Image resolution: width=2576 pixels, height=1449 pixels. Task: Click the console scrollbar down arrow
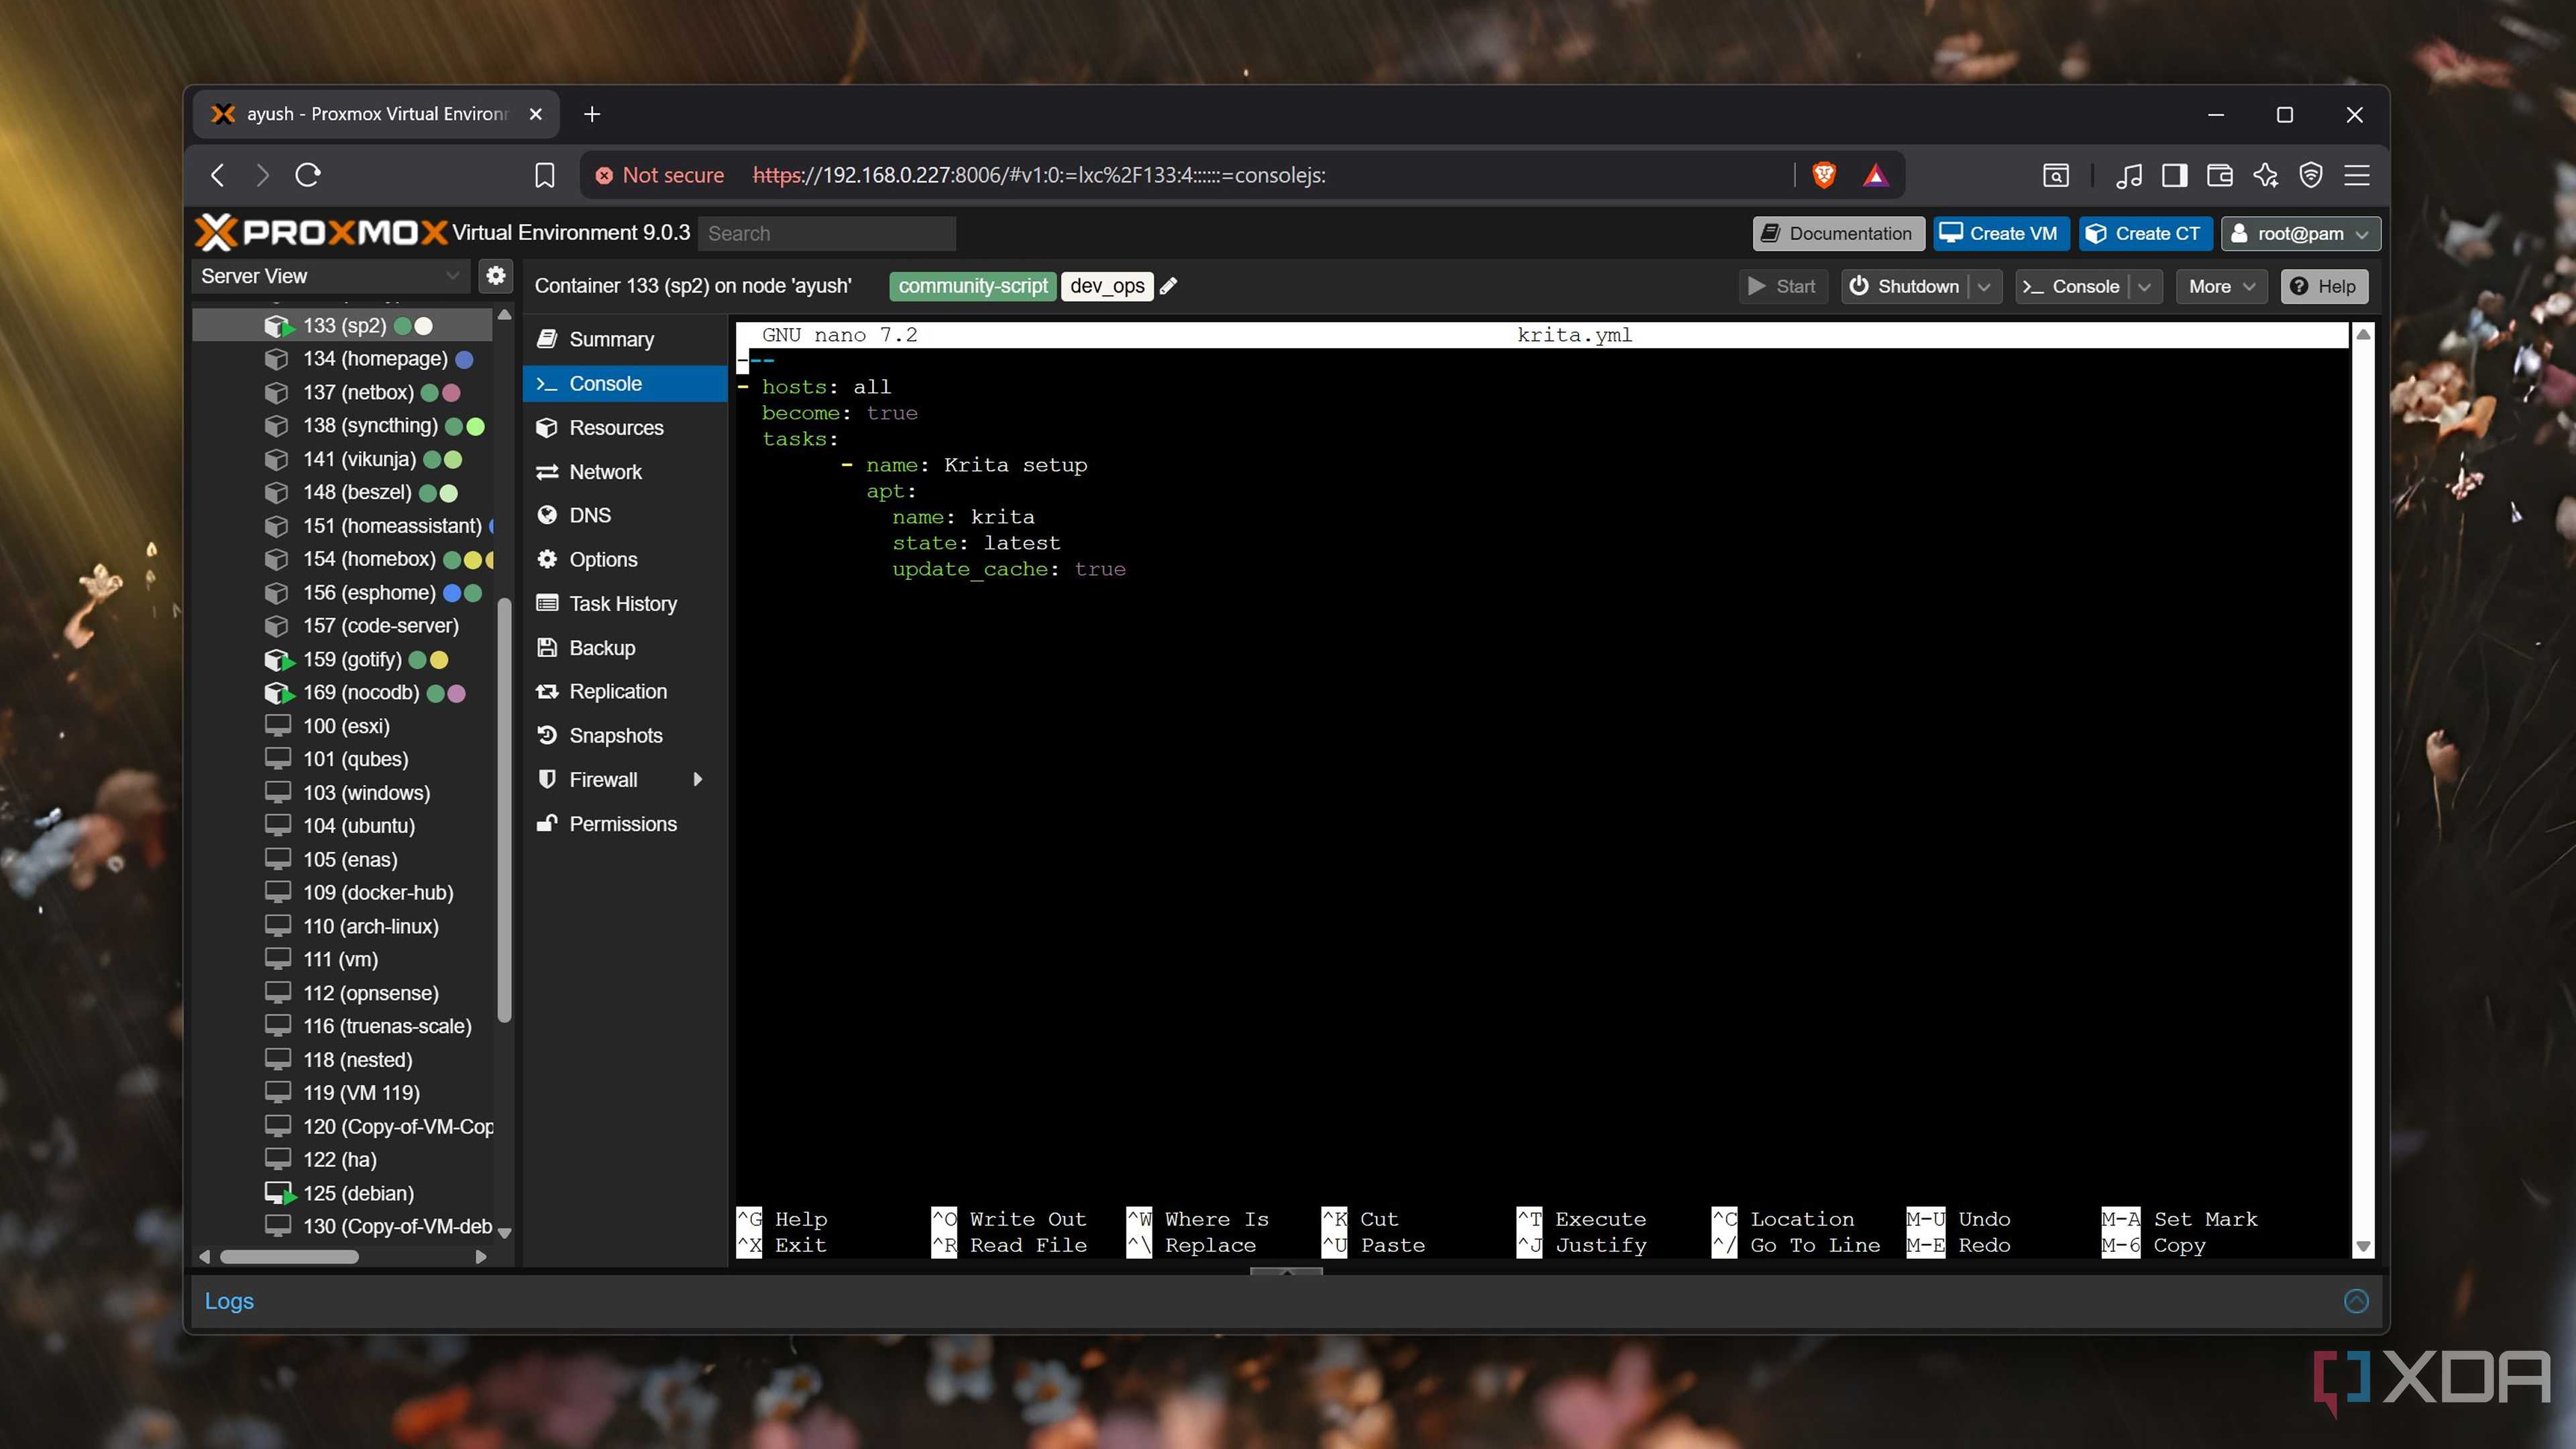click(2363, 1246)
